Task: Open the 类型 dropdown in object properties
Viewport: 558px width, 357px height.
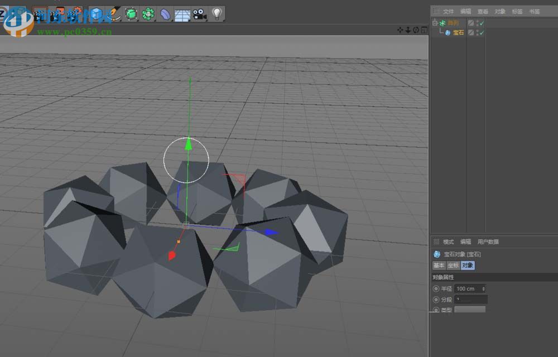Action: [470, 310]
